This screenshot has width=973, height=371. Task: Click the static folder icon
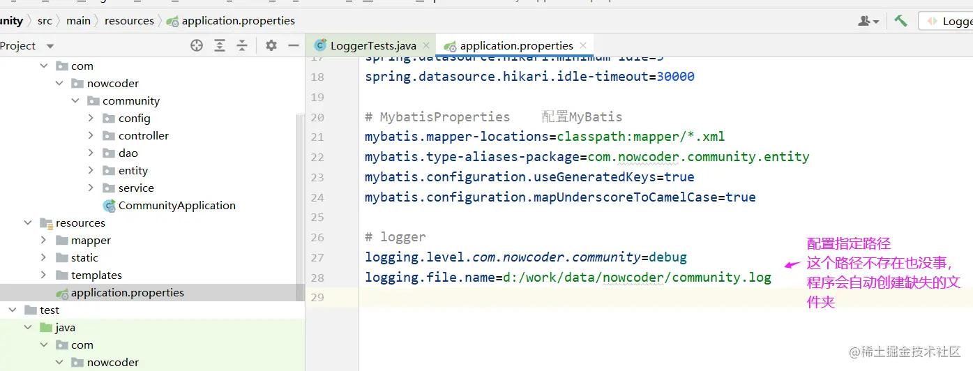point(61,257)
